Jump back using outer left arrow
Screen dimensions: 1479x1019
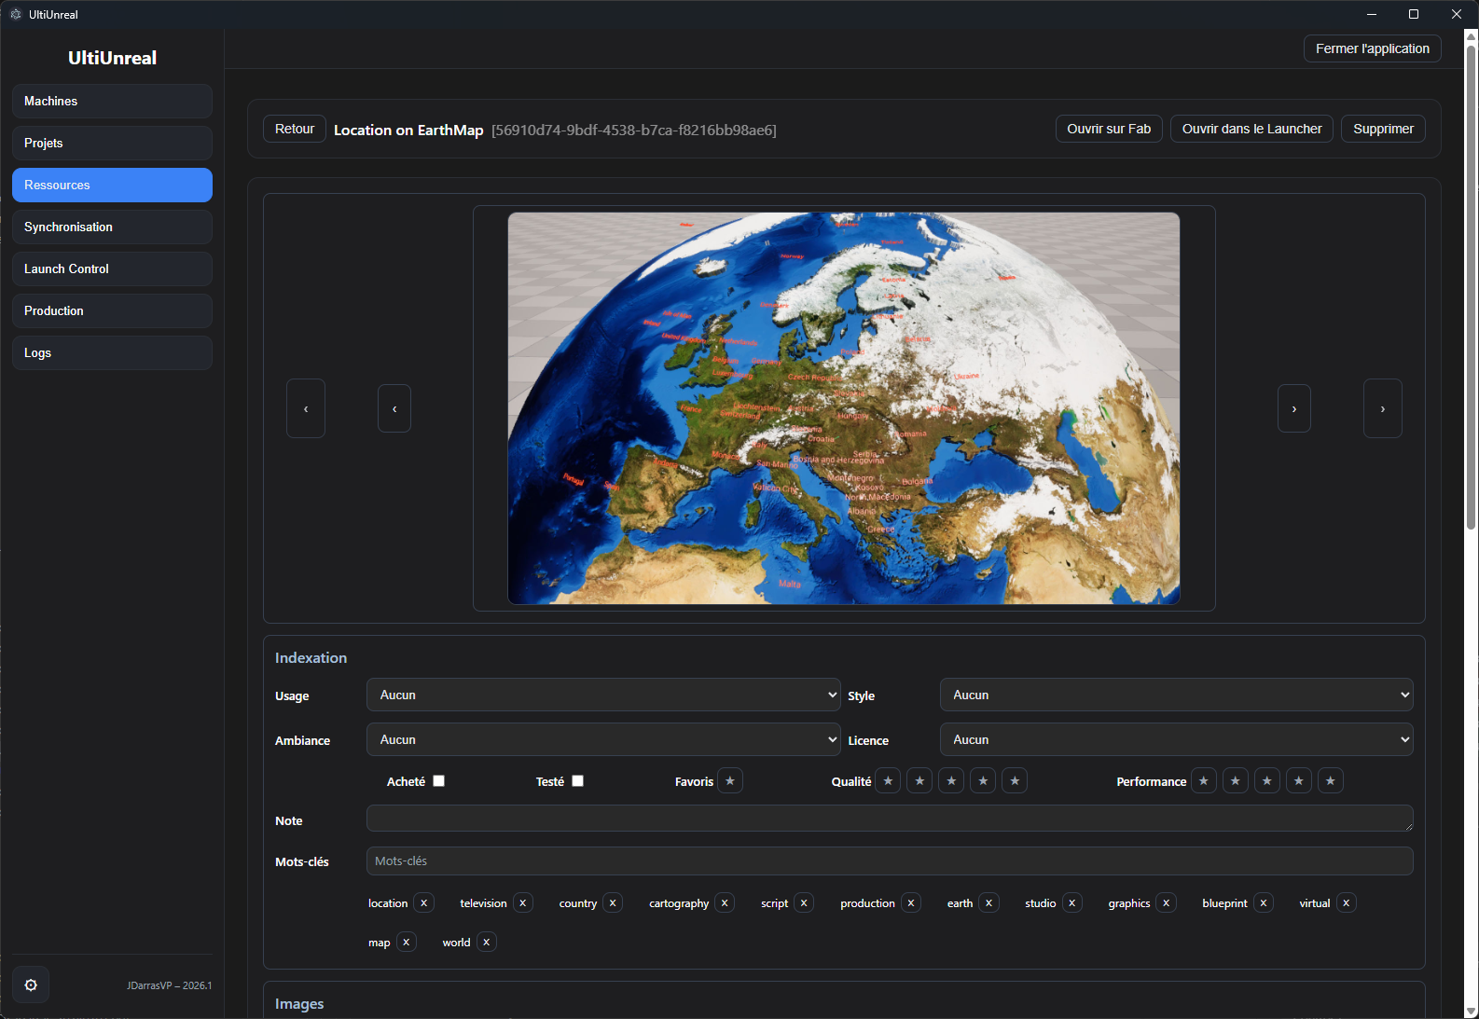306,408
